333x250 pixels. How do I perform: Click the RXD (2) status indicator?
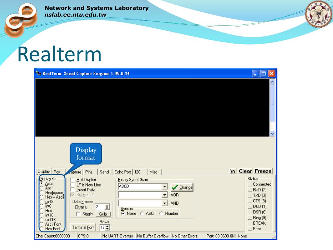pyautogui.click(x=250, y=190)
